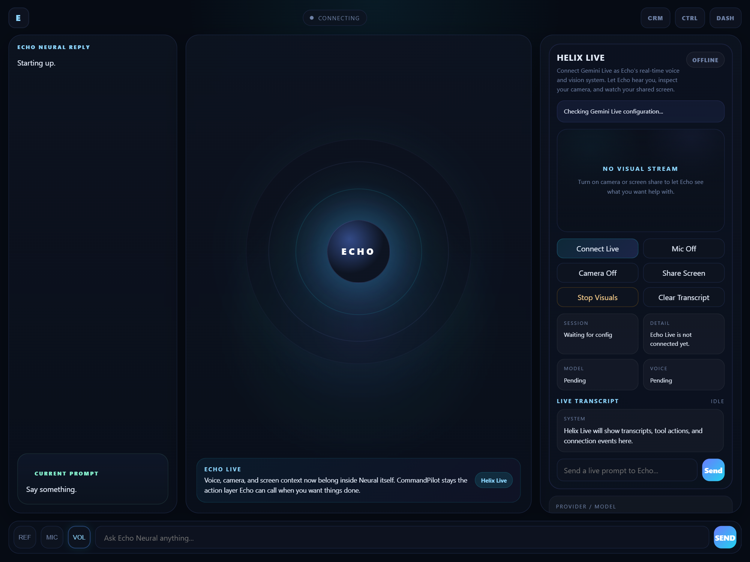
Task: Click the HELIX LIVE title
Action: point(580,58)
